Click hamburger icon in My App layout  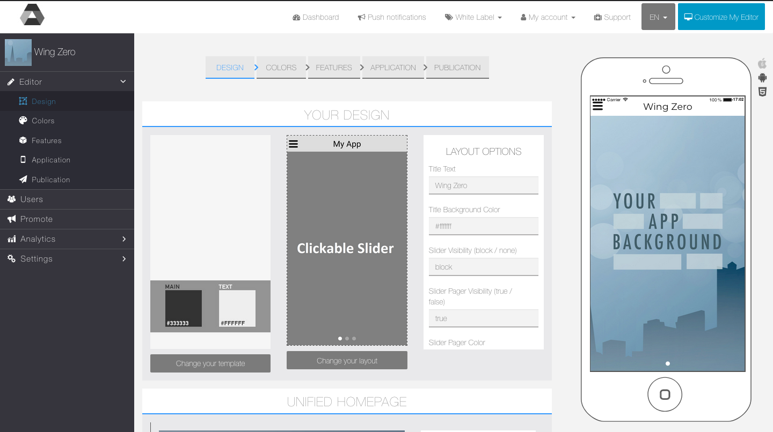pyautogui.click(x=293, y=144)
